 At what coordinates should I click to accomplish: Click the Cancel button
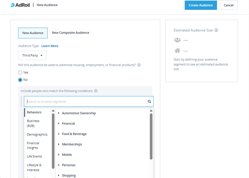coord(229,5)
